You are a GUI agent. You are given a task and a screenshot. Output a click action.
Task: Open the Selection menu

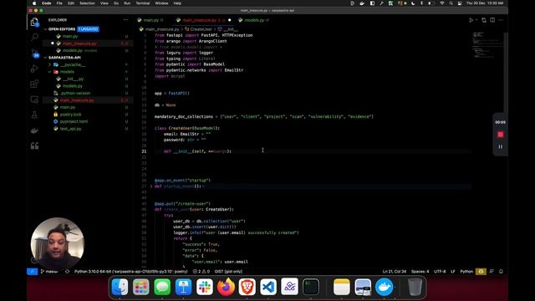[87, 3]
